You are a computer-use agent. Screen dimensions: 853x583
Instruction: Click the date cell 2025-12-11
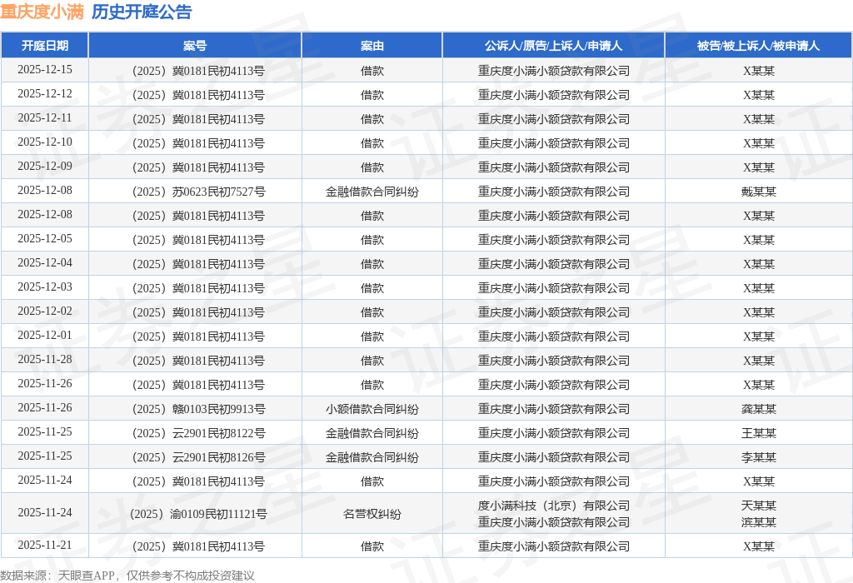[x=45, y=118]
